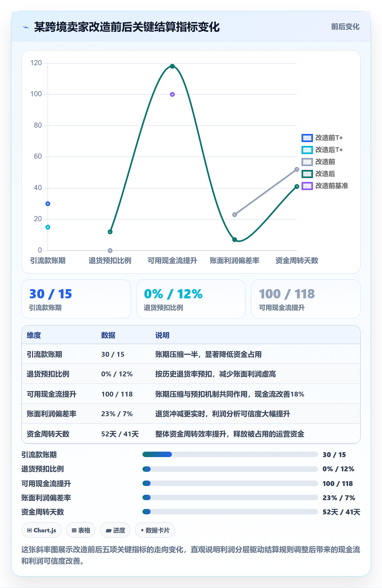Screen dimensions: 382x588
Task: Hide the gray 改造前 legend series
Action: [318, 162]
